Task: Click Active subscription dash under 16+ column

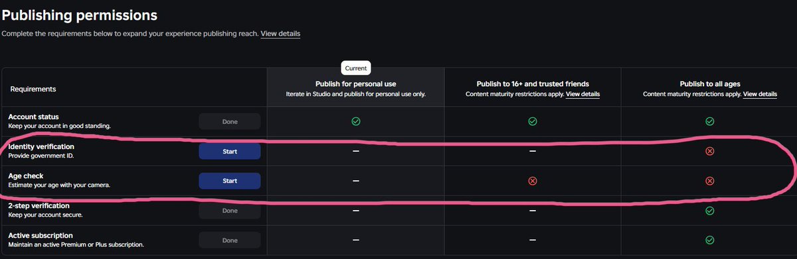Action: click(532, 240)
